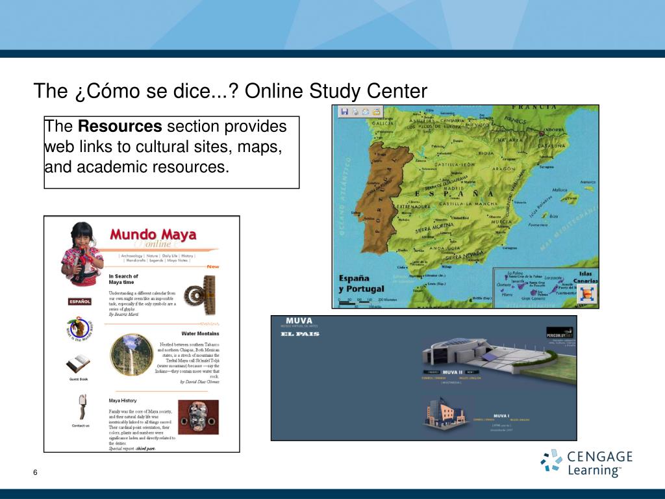Open the Handicrafts menu link
Viewport: 665px width, 499px height.
[x=136, y=261]
